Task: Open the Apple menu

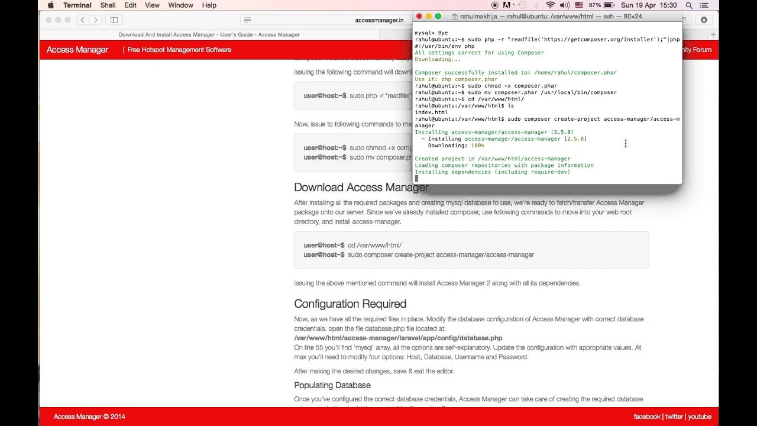Action: [50, 5]
